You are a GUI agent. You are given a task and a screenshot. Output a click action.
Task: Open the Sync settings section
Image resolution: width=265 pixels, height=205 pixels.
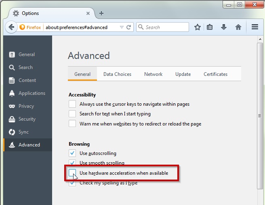click(23, 132)
